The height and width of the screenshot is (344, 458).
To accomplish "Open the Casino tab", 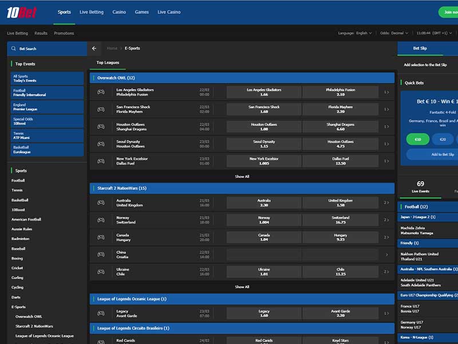I will (x=119, y=12).
